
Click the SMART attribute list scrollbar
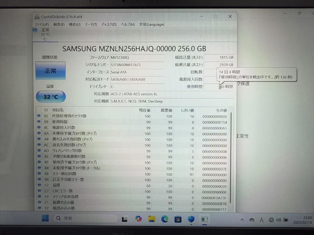point(231,158)
